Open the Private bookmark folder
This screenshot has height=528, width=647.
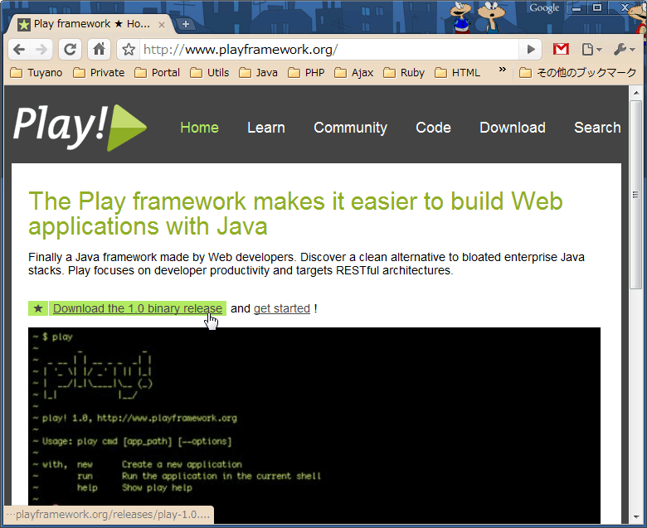pyautogui.click(x=99, y=73)
